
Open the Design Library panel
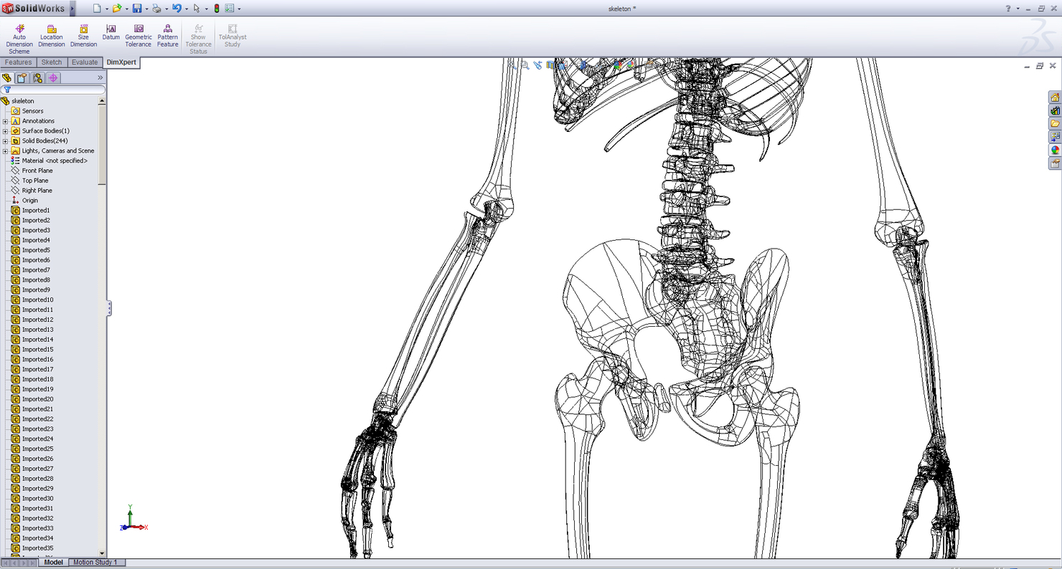pyautogui.click(x=1056, y=110)
